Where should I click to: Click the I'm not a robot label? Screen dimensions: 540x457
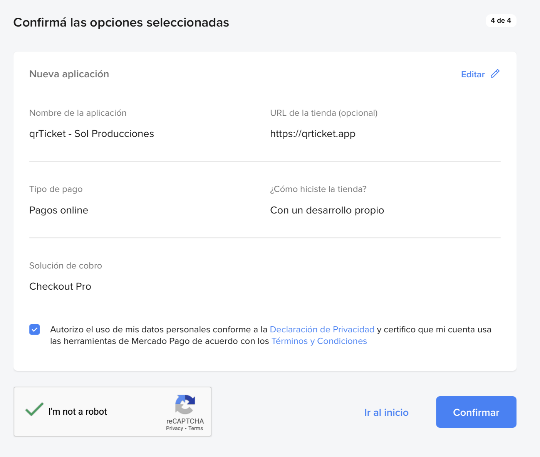(x=77, y=412)
